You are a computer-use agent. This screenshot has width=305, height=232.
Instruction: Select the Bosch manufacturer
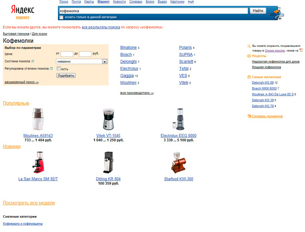click(x=126, y=55)
